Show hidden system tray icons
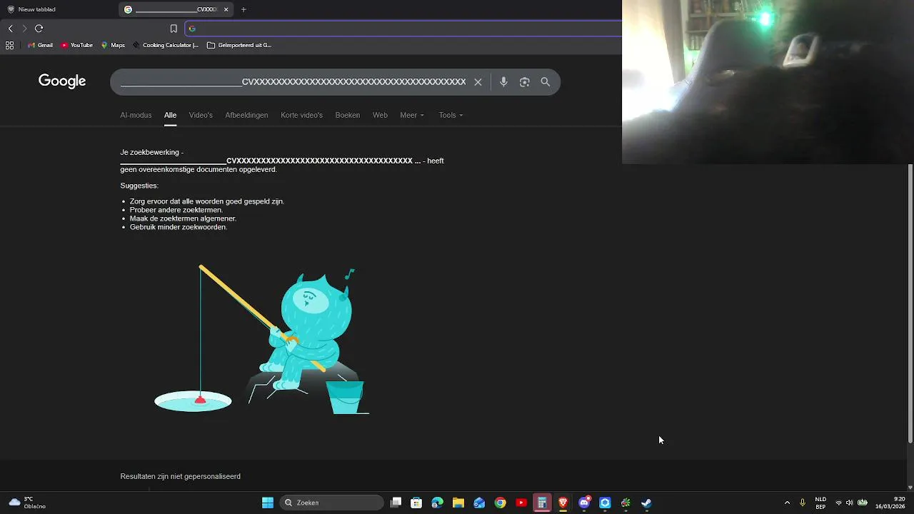914x514 pixels. click(x=787, y=503)
